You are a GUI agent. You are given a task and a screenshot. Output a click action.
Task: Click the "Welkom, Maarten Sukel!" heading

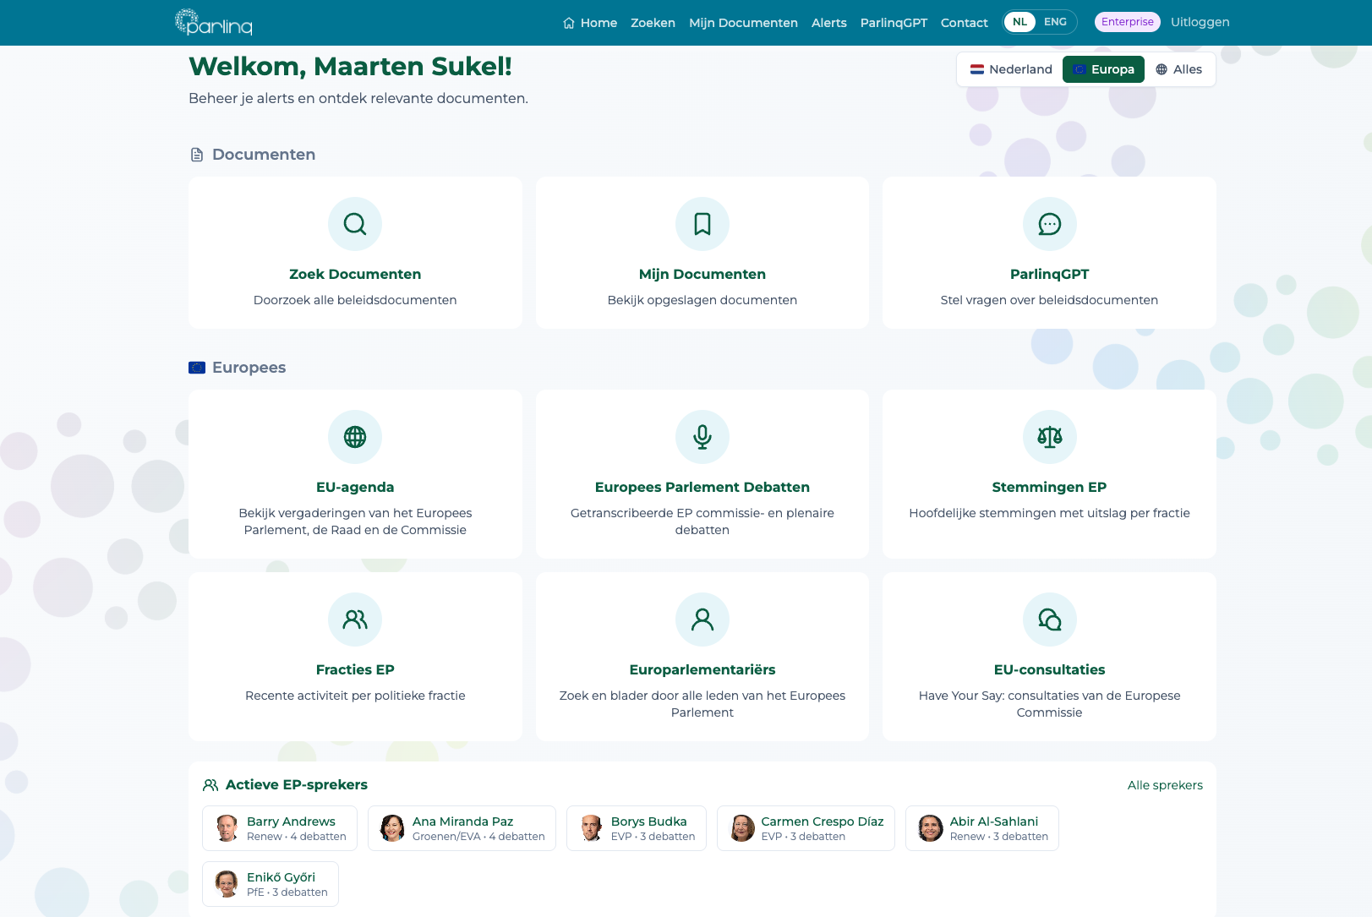point(350,67)
